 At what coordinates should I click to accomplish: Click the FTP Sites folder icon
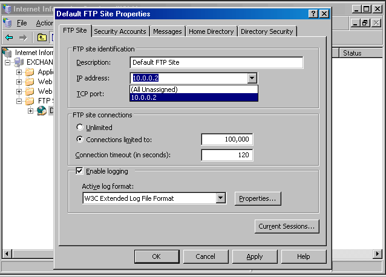point(30,101)
